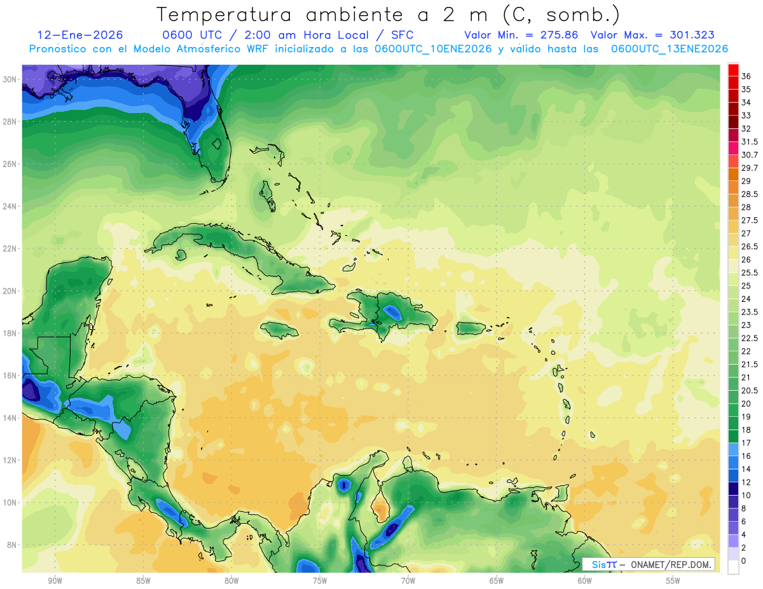763x589 pixels.
Task: Click legend value '28.5'
Action: (x=750, y=194)
